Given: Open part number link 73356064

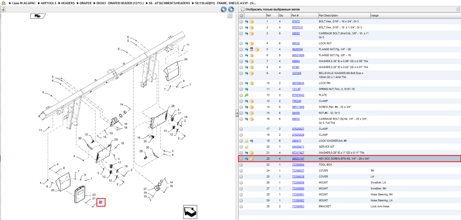Looking at the screenshot, I should [298, 165].
